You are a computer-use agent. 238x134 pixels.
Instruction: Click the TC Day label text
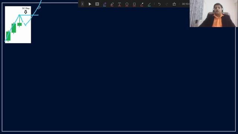tap(26, 8)
